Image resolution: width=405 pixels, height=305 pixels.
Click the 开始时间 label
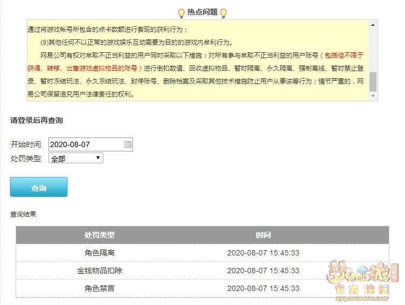(x=26, y=144)
